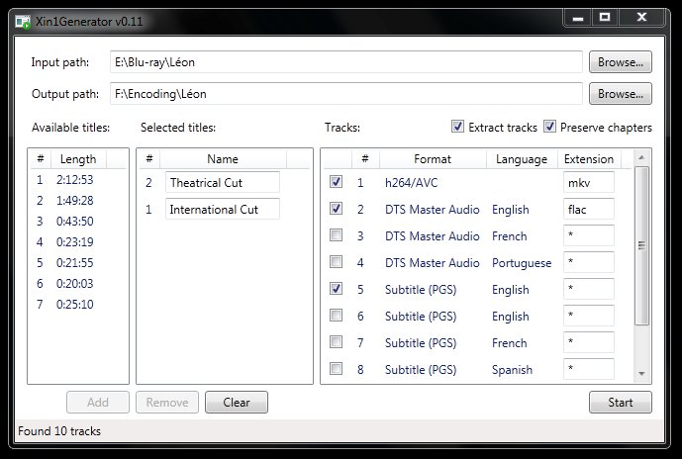This screenshot has width=682, height=459.
Task: Toggle the Preserve chapters checkbox
Action: 549,127
